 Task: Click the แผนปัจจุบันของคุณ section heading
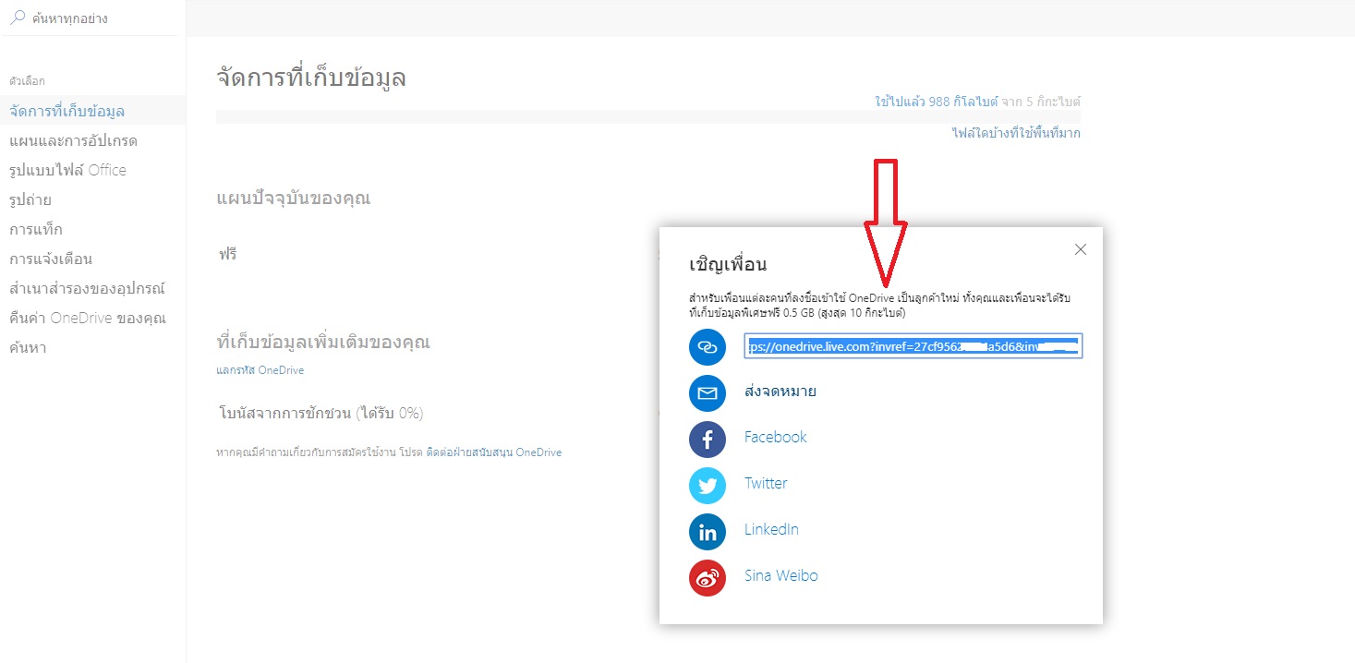pos(293,198)
